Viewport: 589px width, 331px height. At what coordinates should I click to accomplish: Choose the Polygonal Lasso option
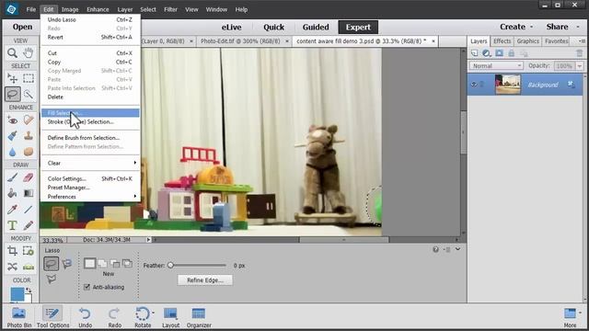click(x=52, y=279)
